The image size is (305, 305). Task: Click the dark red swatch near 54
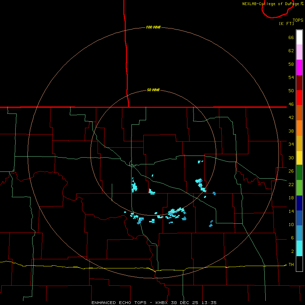click(299, 82)
